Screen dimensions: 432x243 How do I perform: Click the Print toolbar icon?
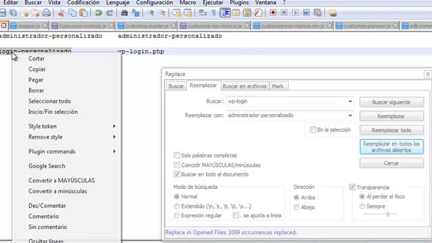47,13
